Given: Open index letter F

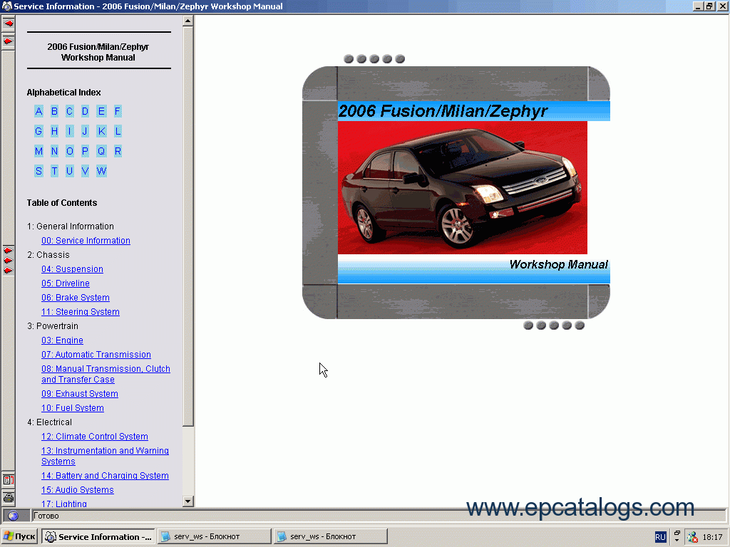Looking at the screenshot, I should pyautogui.click(x=118, y=111).
